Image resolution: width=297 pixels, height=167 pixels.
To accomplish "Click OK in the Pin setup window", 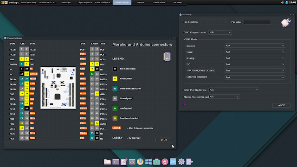I will pos(282,105).
